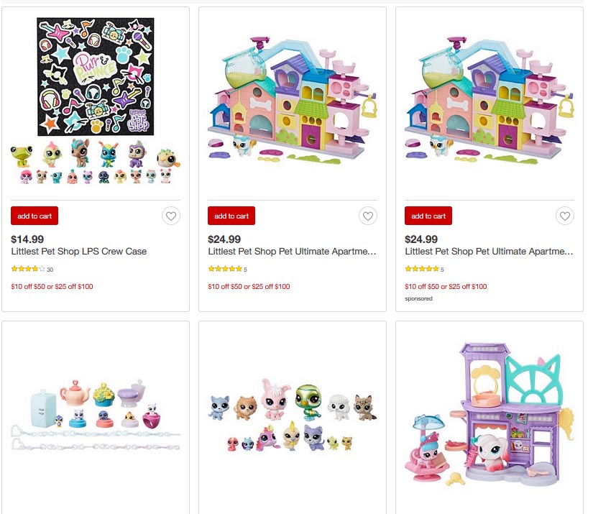The image size is (593, 514).
Task: Open middle Ultimate Apartment playset image
Action: tap(293, 101)
